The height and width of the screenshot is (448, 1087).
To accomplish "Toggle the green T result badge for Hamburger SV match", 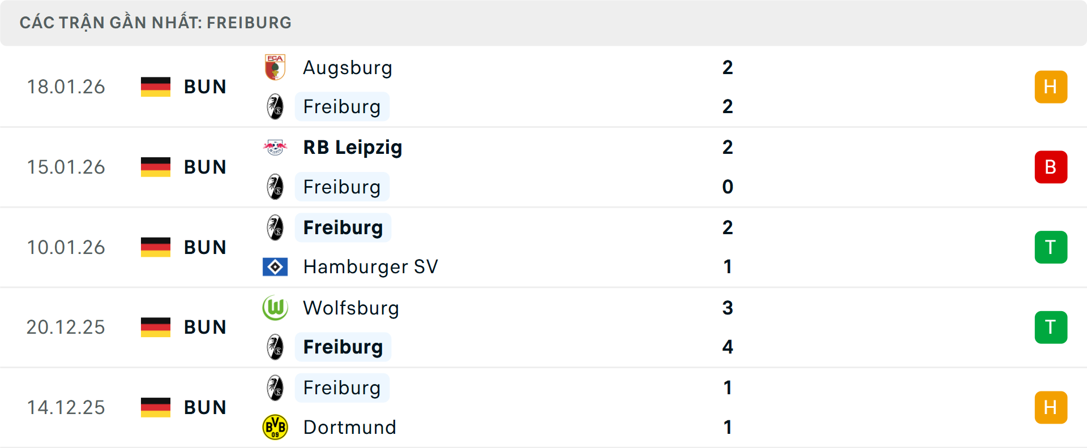I will tap(1051, 247).
